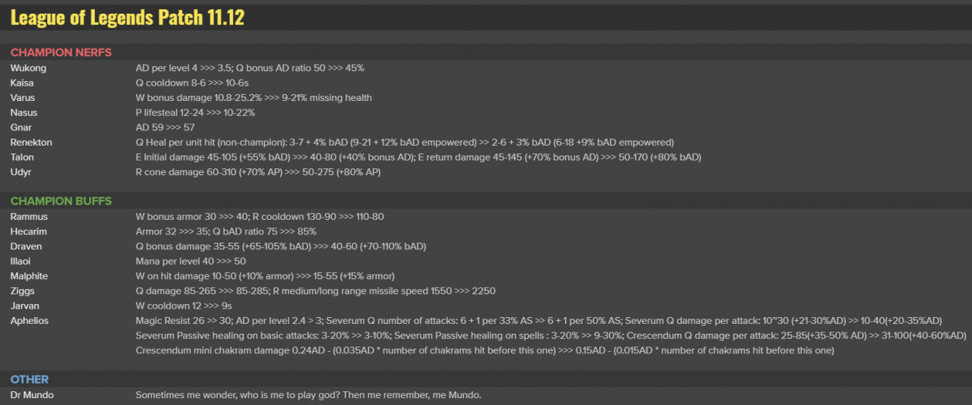Select the Hecarim champion name
This screenshot has width=972, height=405.
29,231
